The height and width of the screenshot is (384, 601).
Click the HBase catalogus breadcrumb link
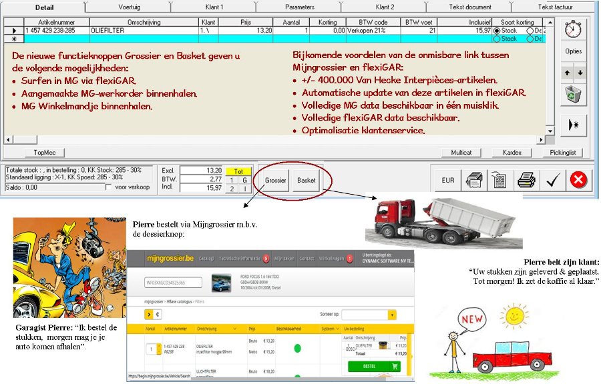click(x=180, y=302)
